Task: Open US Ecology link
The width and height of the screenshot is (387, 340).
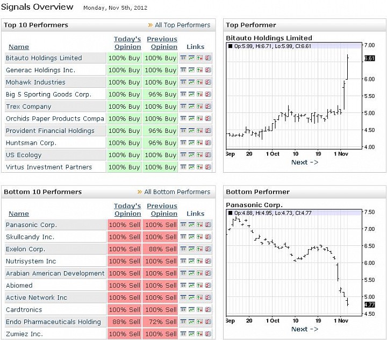Action: click(x=24, y=155)
